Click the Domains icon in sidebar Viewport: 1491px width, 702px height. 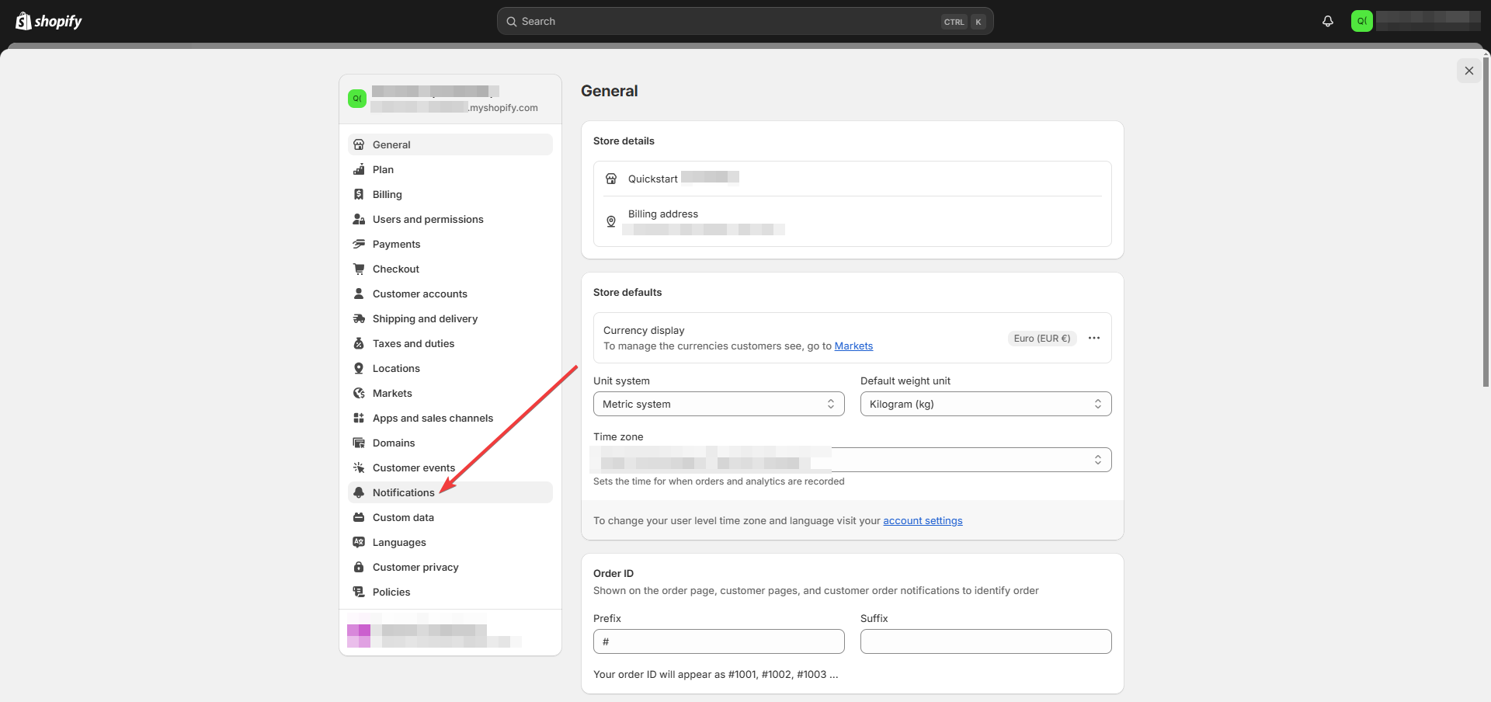(359, 443)
